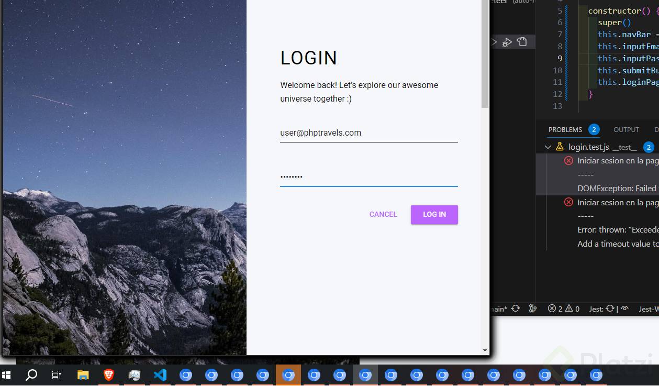This screenshot has width=659, height=386.
Task: Click the 'DOMException: Failed' message line
Action: tap(617, 188)
